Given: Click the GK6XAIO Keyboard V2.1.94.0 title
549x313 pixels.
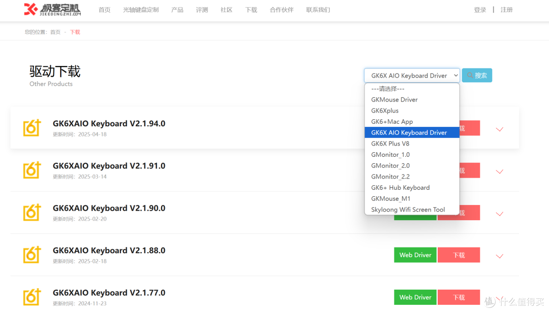Looking at the screenshot, I should 109,124.
